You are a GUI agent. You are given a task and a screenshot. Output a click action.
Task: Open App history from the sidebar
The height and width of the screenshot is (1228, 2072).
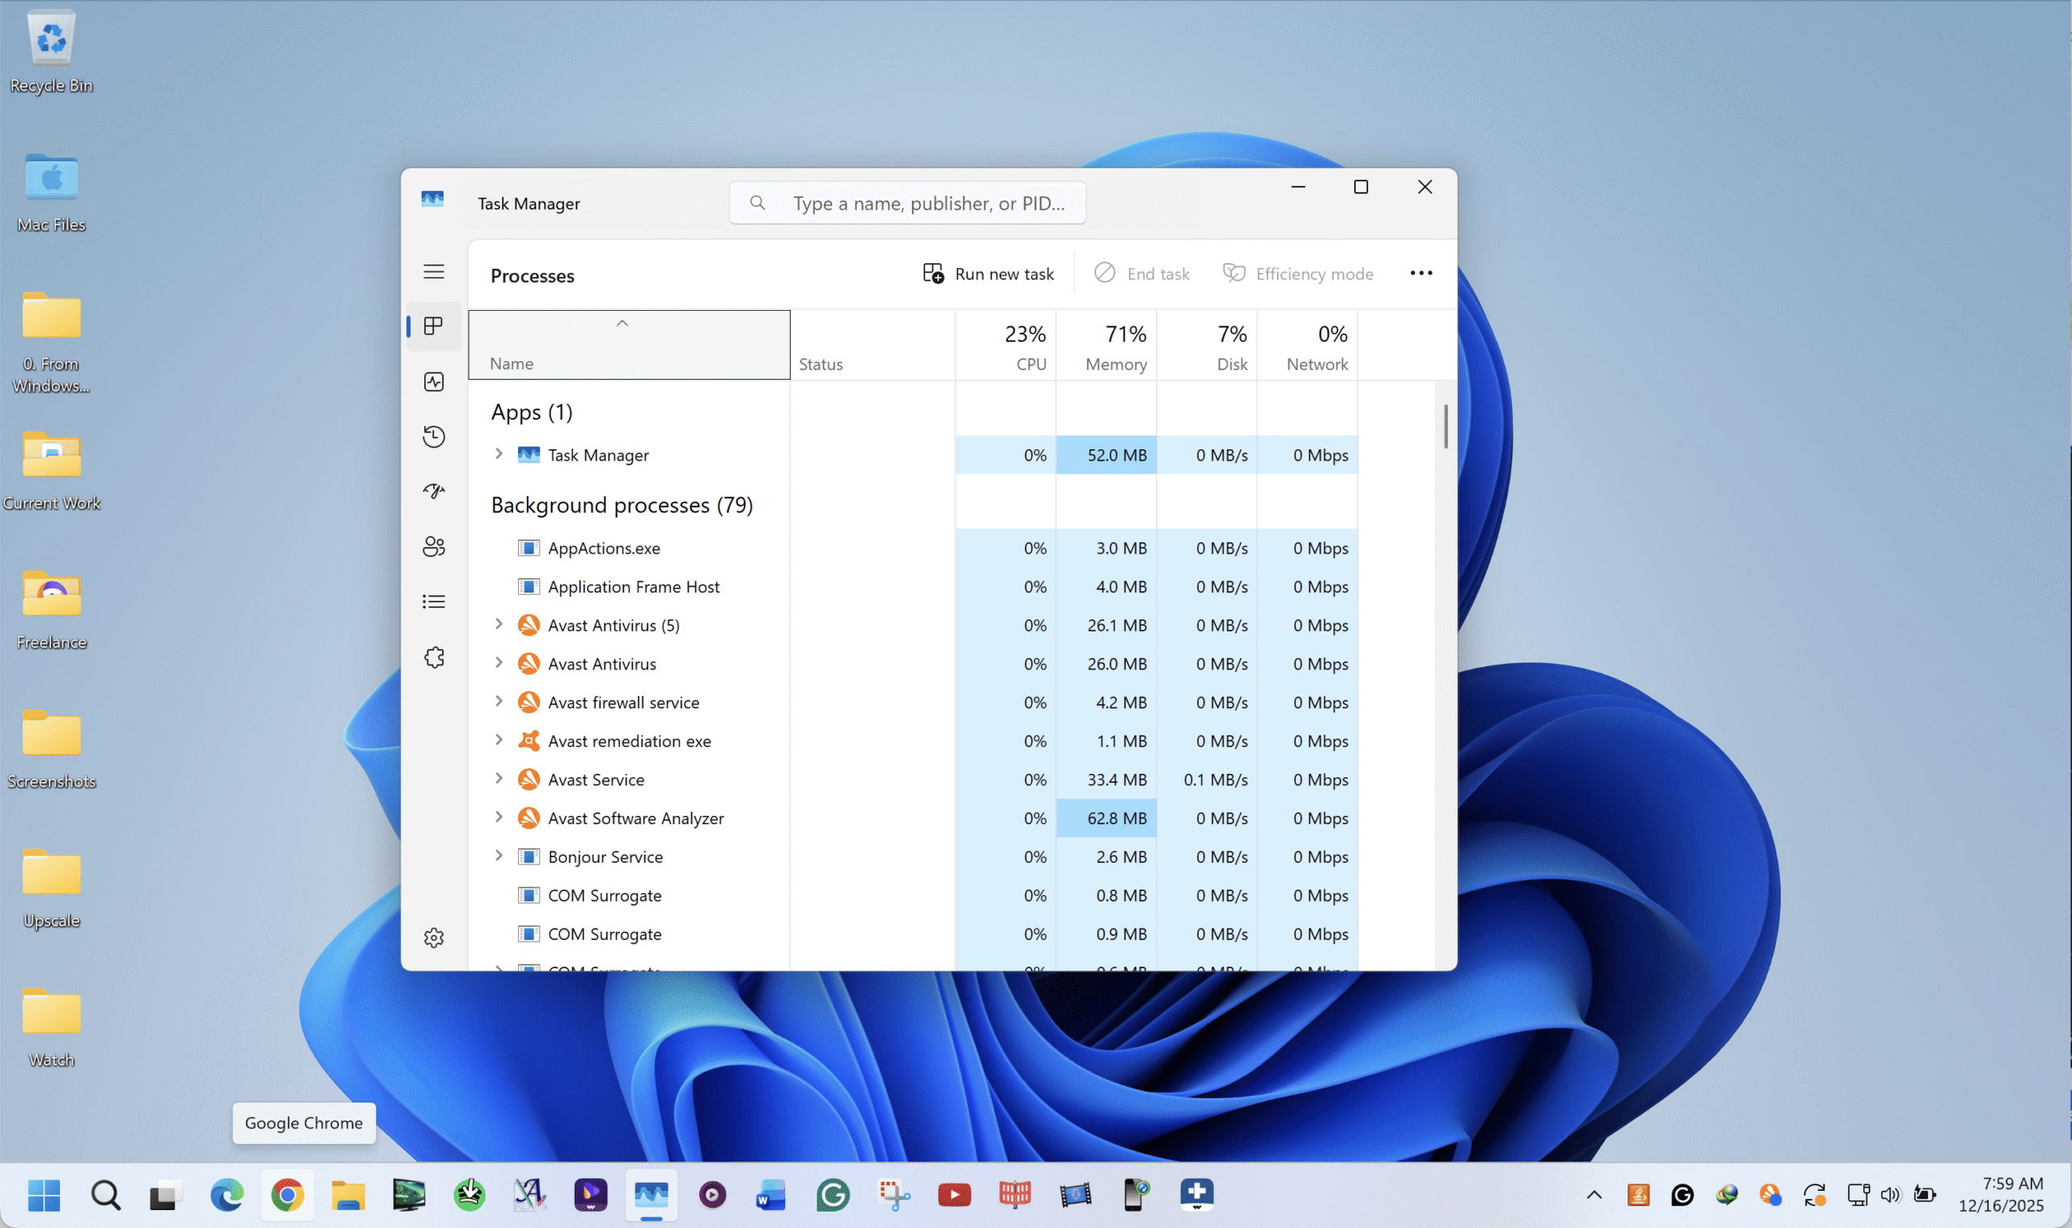[x=434, y=436]
